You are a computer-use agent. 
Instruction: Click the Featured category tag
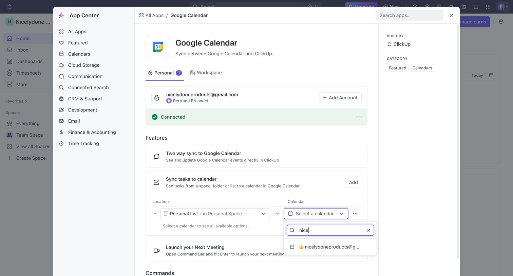tap(397, 68)
